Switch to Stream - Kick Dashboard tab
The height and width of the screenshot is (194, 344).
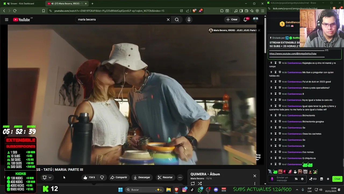click(x=22, y=4)
